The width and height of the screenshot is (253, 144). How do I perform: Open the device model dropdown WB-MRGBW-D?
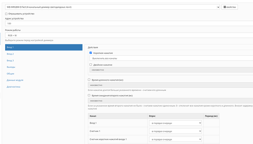(x=112, y=7)
